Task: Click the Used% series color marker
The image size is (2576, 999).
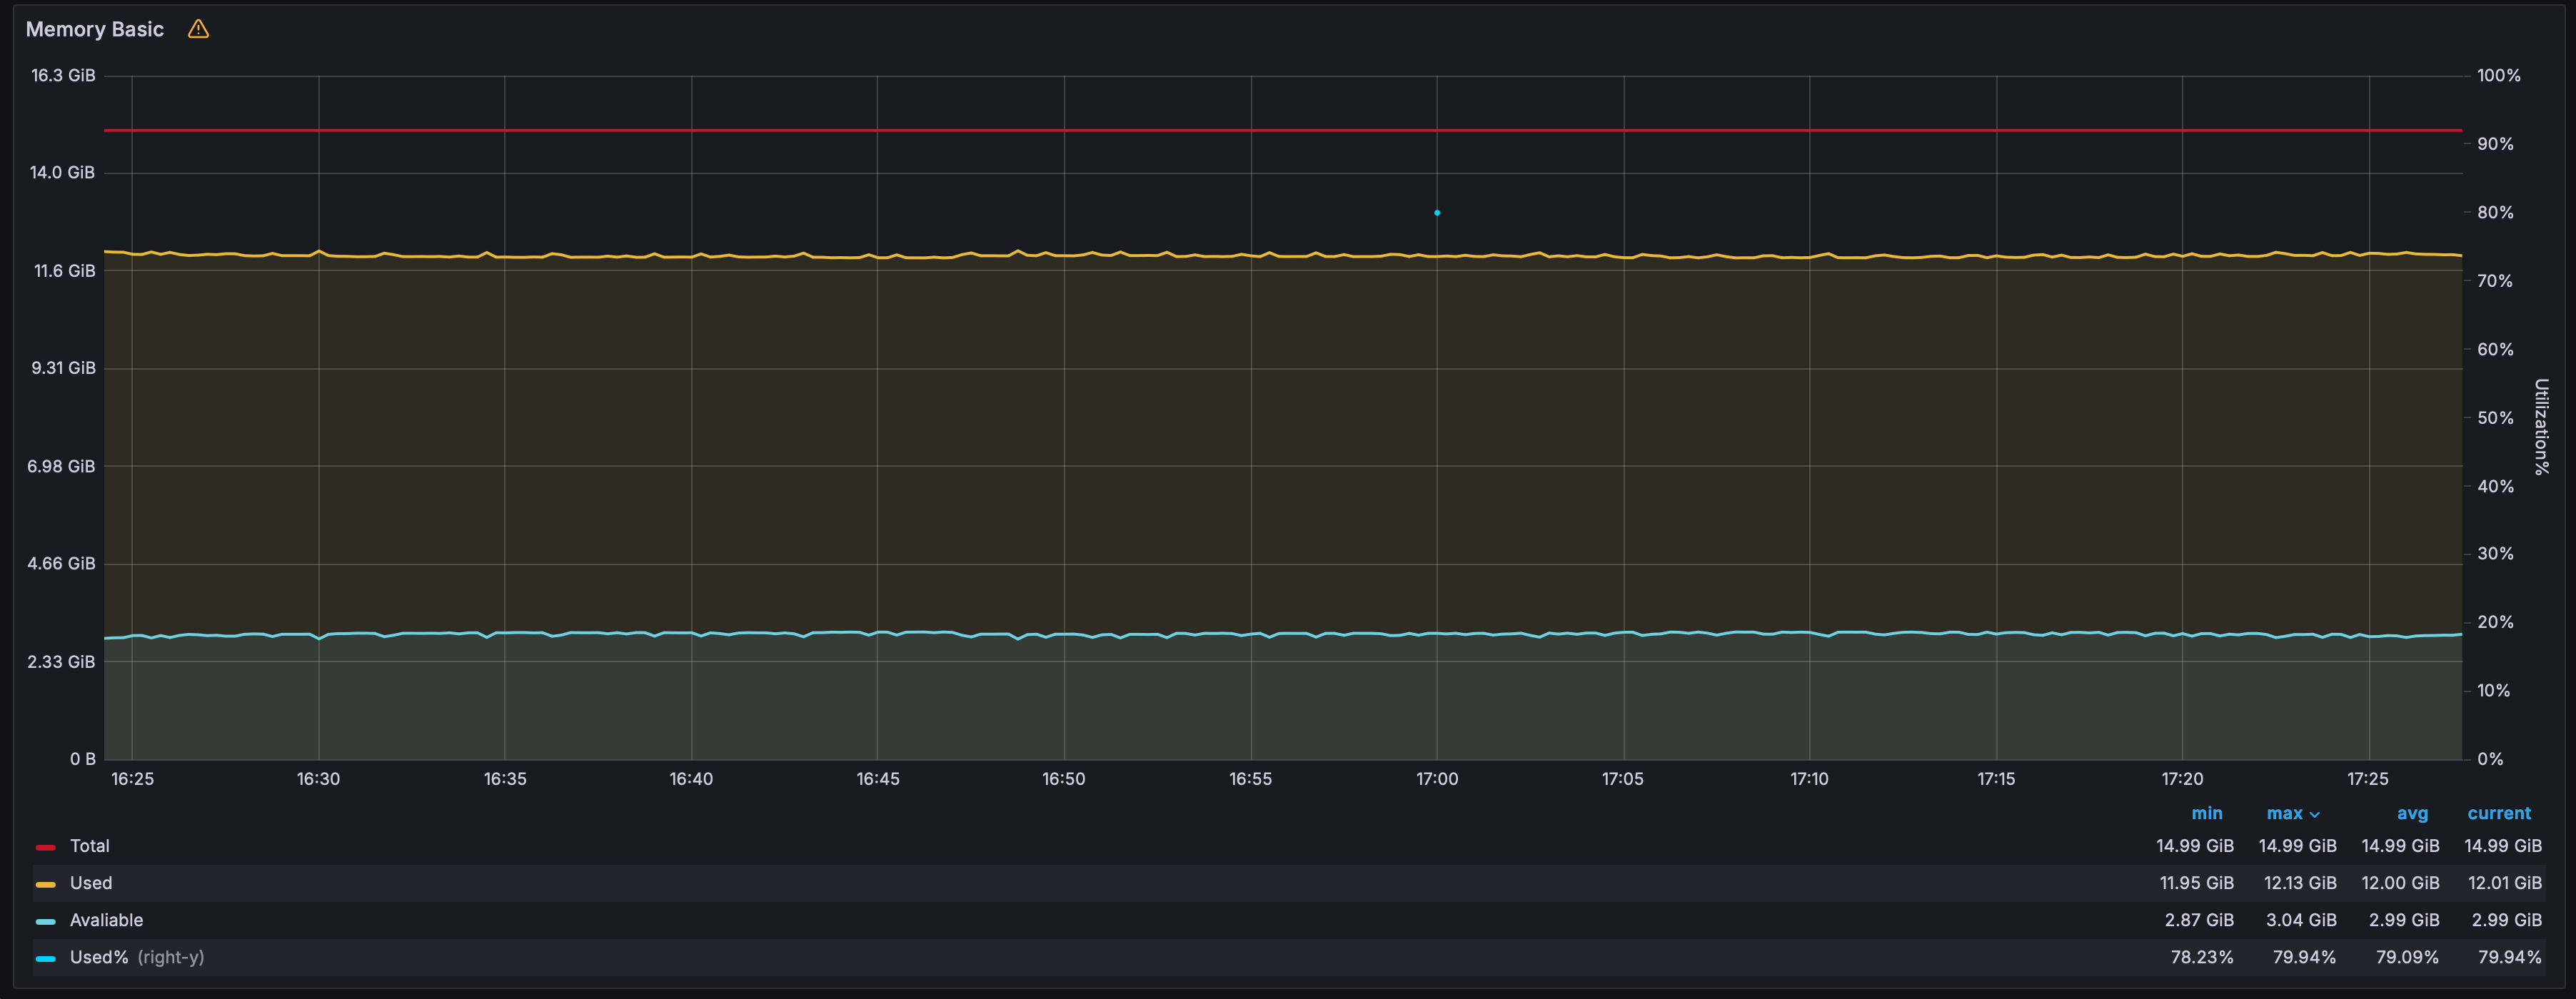Action: [45, 958]
